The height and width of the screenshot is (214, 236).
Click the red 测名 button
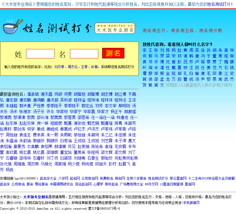tap(113, 53)
